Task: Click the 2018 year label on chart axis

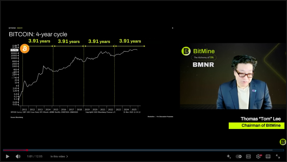Action: pos(79,109)
